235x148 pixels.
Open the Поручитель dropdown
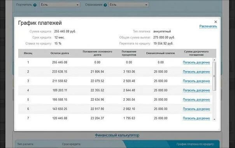[60, 5]
